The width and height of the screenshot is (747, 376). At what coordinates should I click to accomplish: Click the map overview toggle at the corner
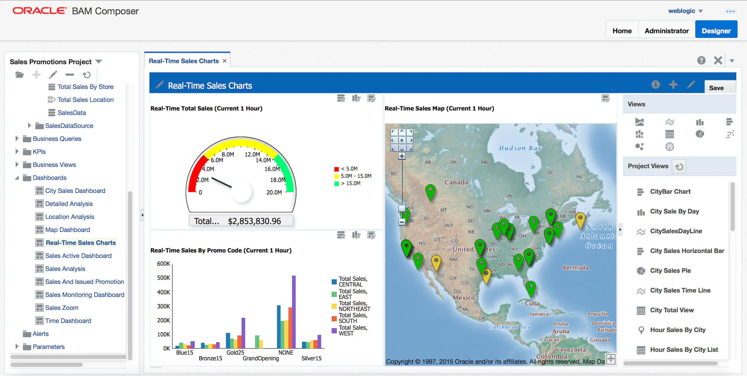(611, 359)
